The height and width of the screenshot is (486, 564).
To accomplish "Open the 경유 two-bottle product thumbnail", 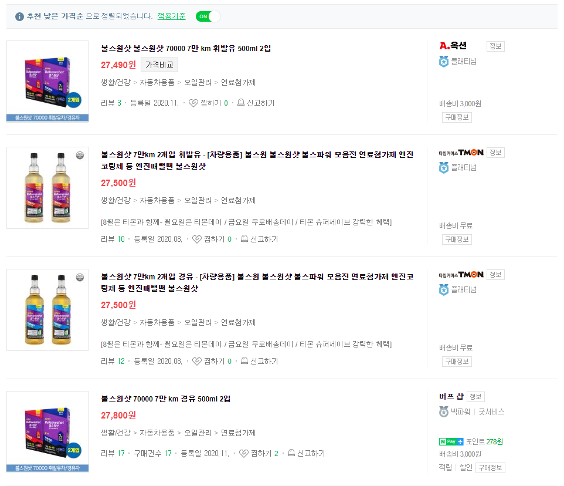I will pyautogui.click(x=47, y=309).
